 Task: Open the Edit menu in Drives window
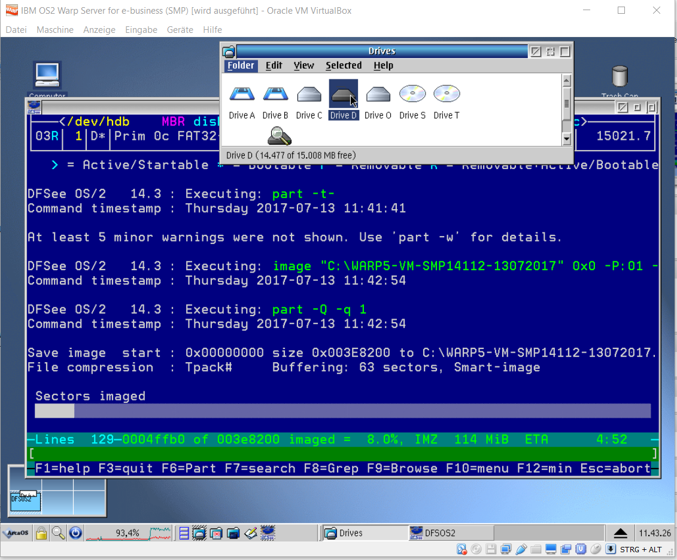tap(274, 66)
